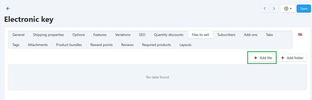Open the Options tab
The height and width of the screenshot is (100, 312).
coord(79,35)
